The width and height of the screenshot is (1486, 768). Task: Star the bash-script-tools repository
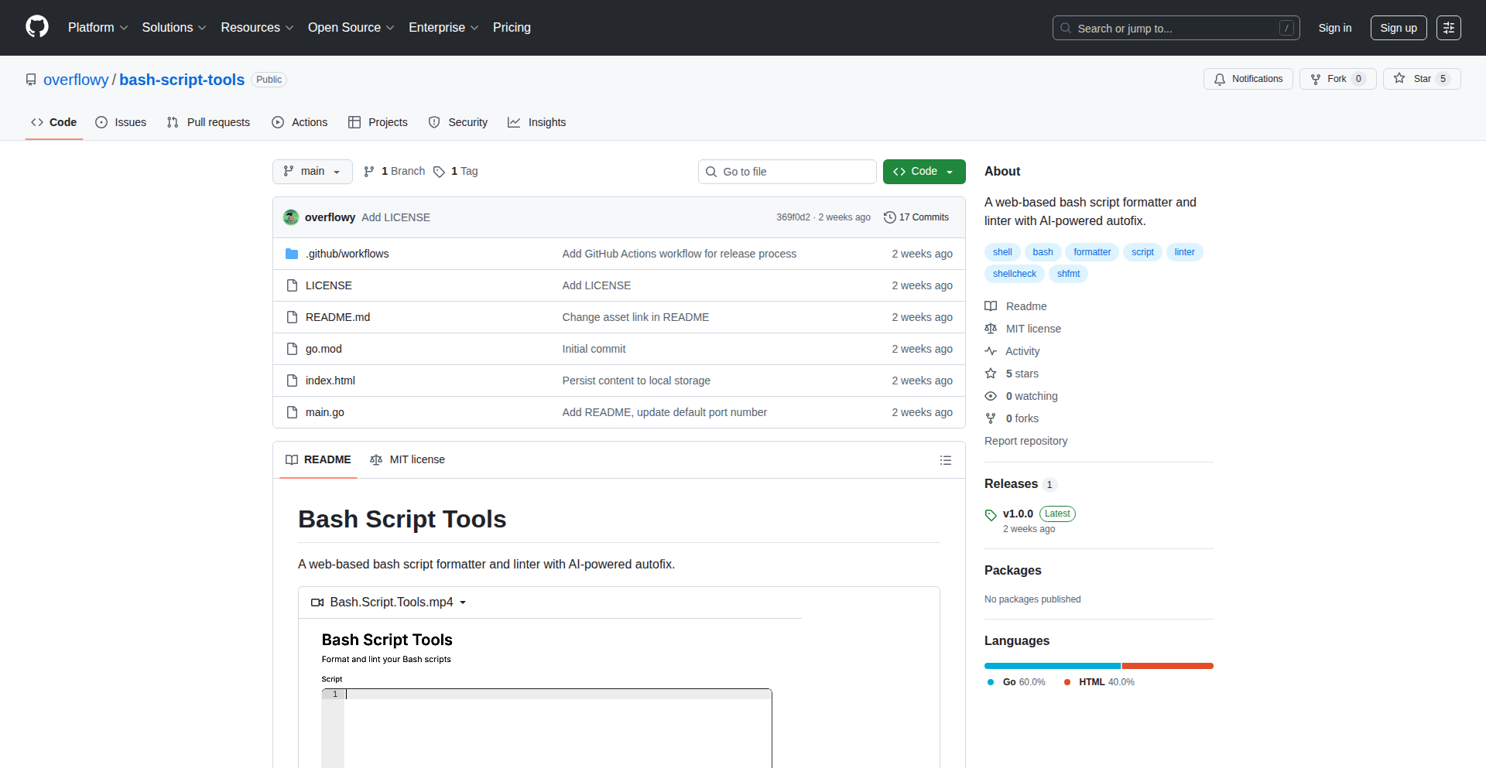(x=1421, y=79)
